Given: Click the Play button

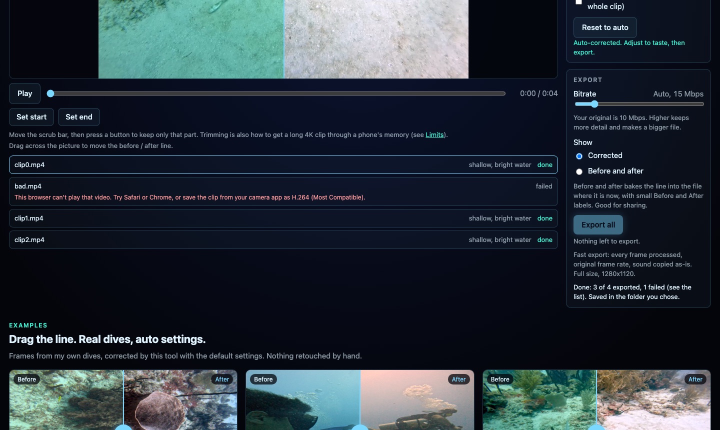Looking at the screenshot, I should tap(24, 93).
